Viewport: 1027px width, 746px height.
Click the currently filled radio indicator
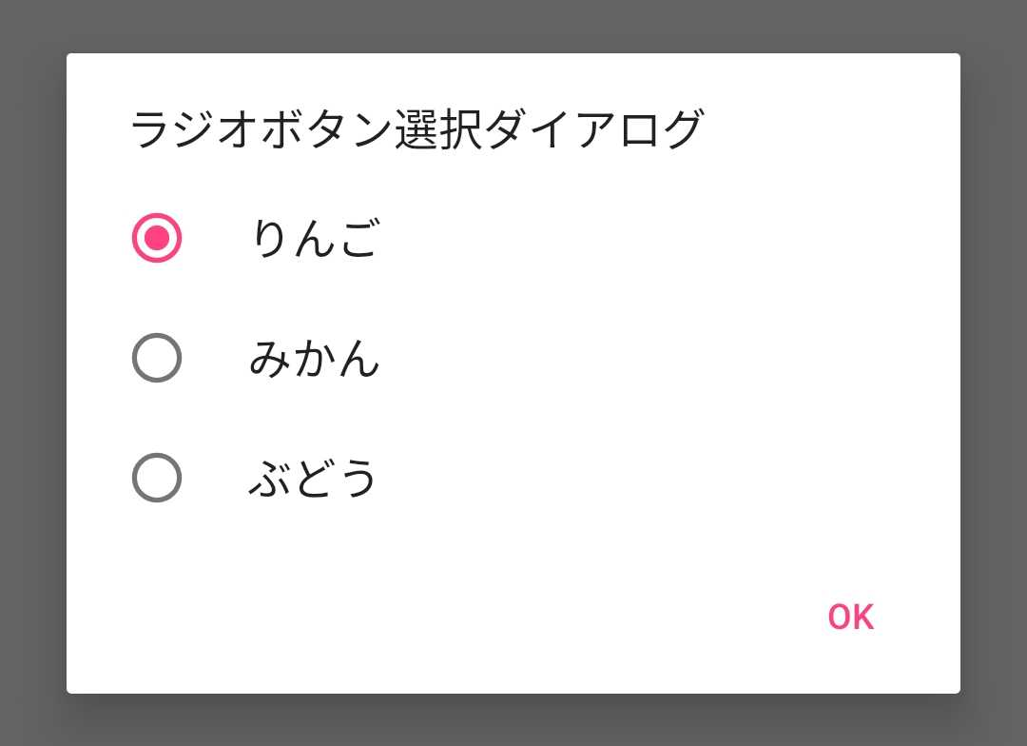157,239
